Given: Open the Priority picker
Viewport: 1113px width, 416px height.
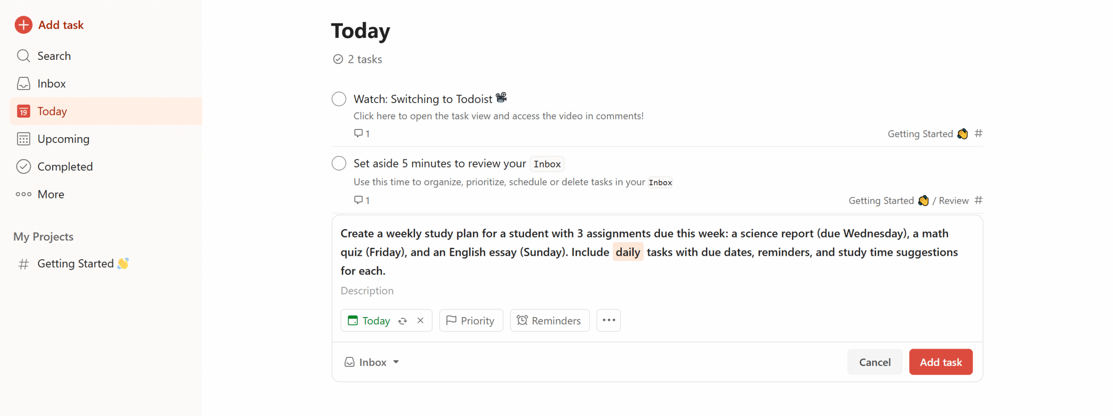Looking at the screenshot, I should [470, 320].
